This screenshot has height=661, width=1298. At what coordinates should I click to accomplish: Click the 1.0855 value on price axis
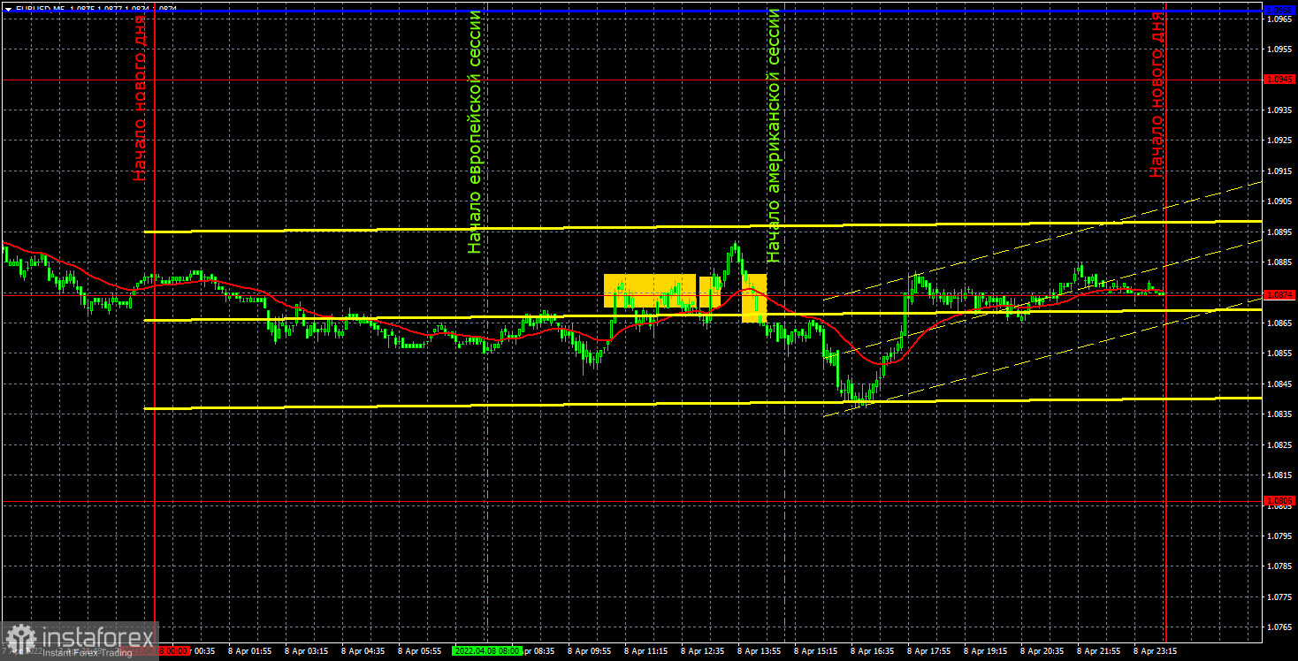click(1280, 353)
